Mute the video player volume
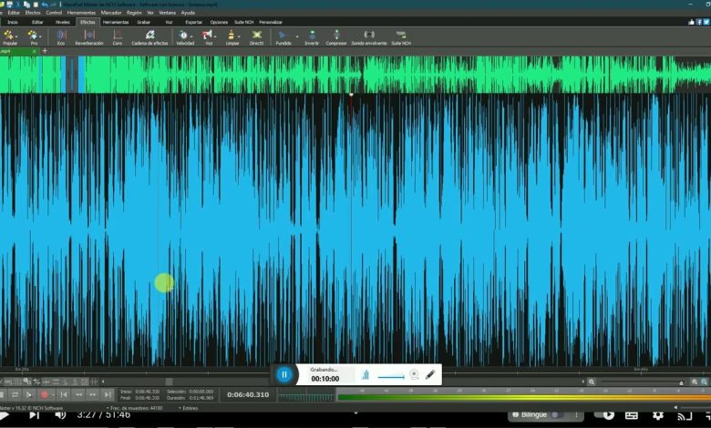Image resolution: width=711 pixels, height=428 pixels. tap(60, 414)
